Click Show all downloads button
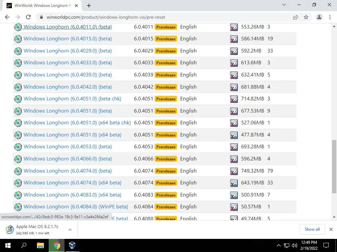The height and width of the screenshot is (252, 337). 312,229
